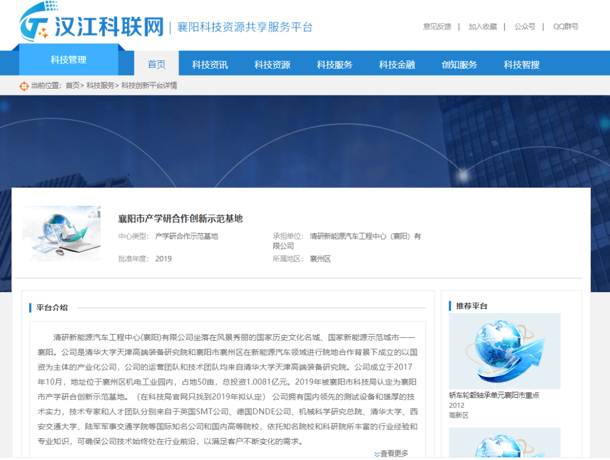Click the 平台介绍 section heading
The height and width of the screenshot is (460, 610).
point(52,307)
